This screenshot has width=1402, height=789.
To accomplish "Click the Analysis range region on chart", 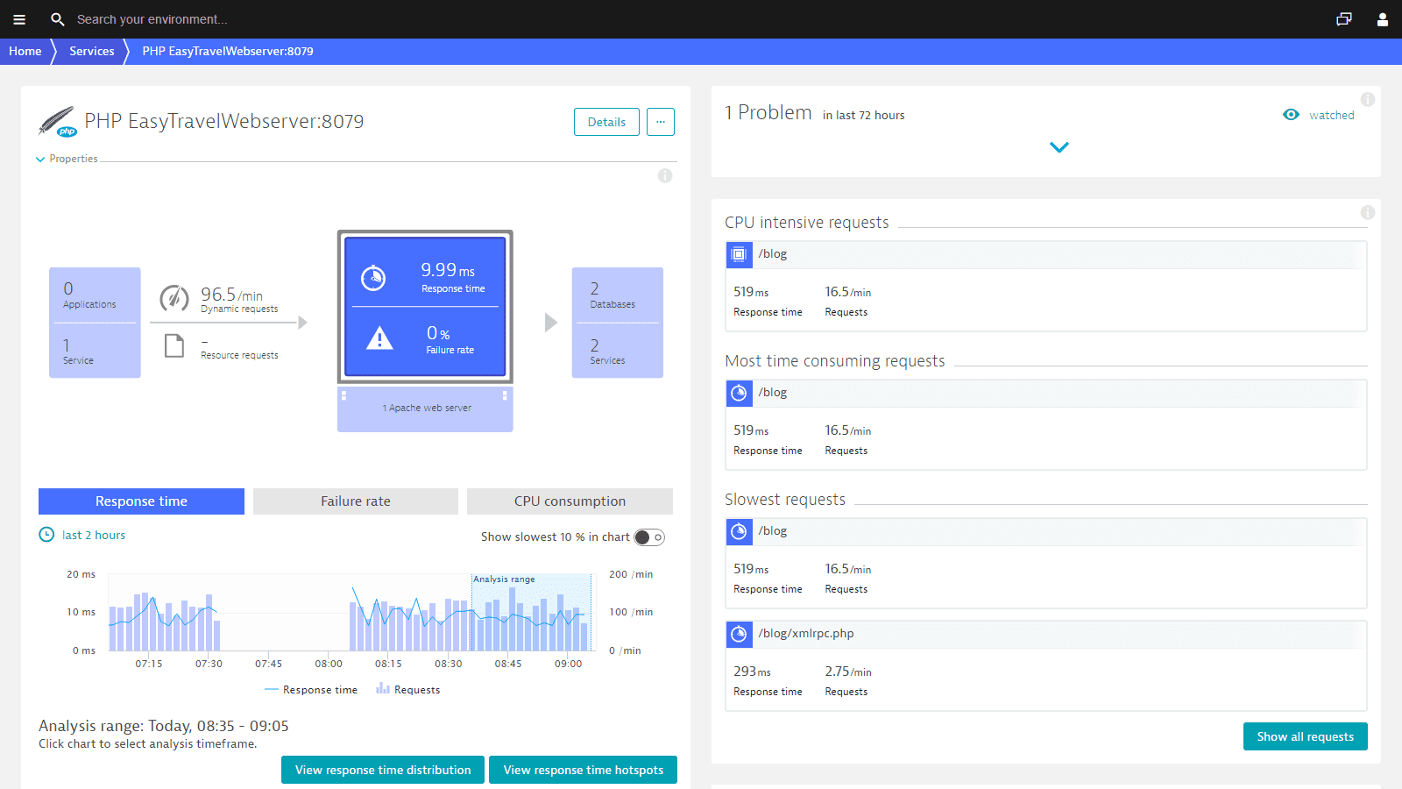I will click(532, 612).
